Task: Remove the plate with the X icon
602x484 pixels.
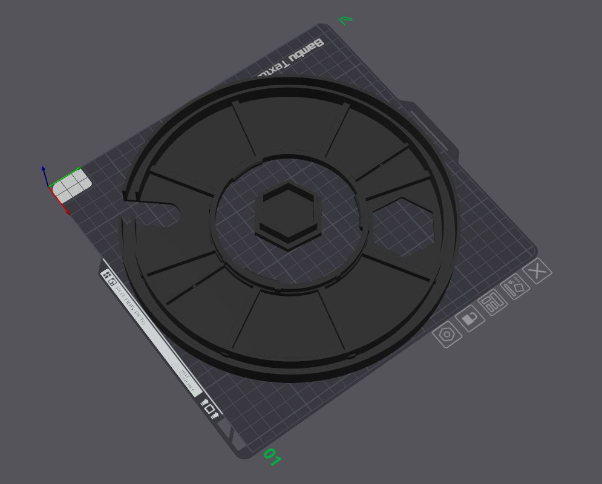Action: [537, 271]
